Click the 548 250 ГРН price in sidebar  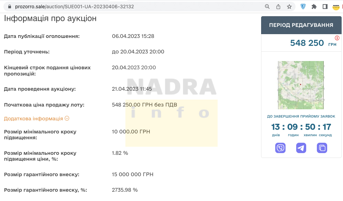(307, 43)
